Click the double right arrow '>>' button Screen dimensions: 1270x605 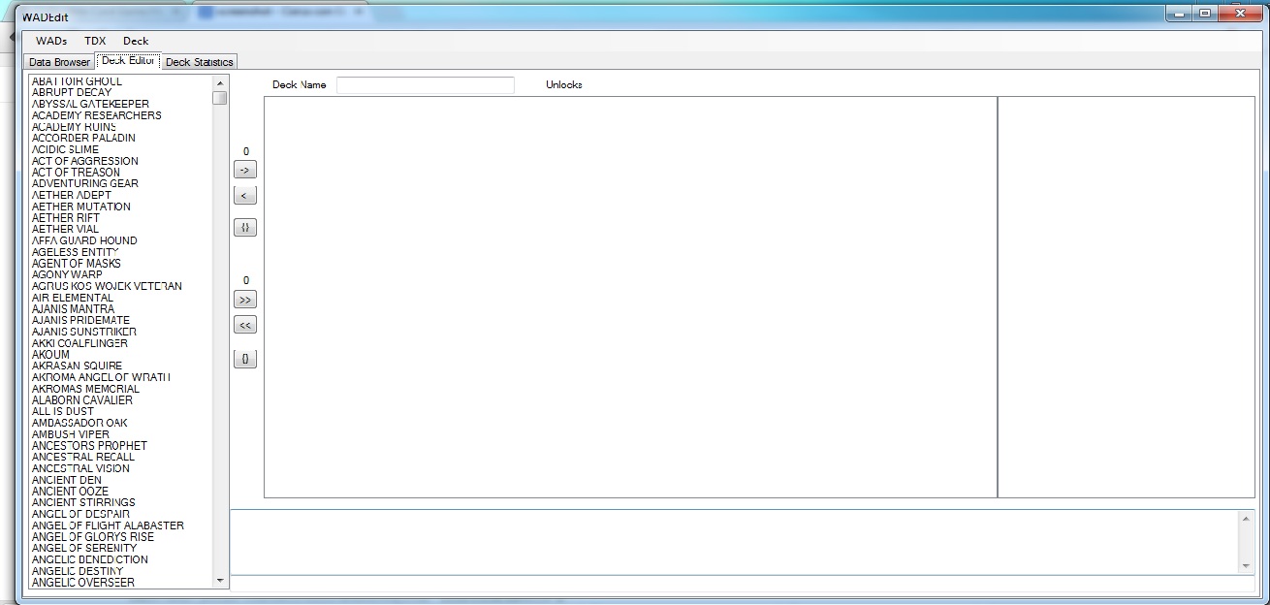pyautogui.click(x=245, y=300)
